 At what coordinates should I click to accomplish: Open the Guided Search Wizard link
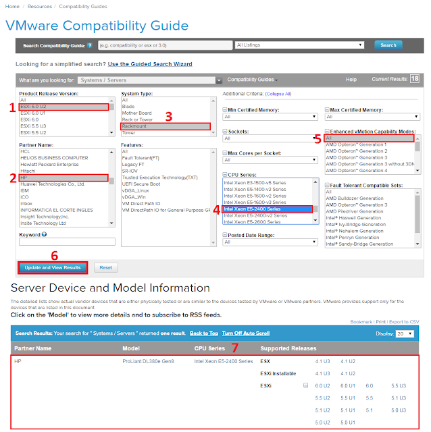pyautogui.click(x=150, y=64)
